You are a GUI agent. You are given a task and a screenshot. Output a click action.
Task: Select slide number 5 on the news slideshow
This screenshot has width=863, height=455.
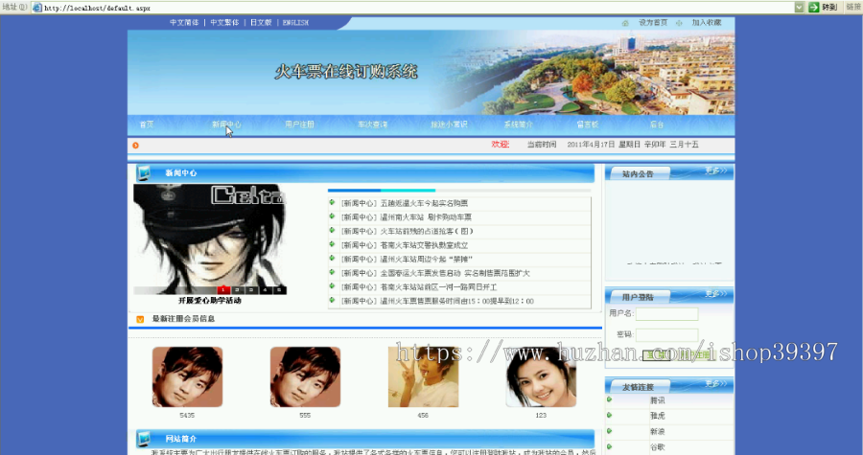coord(279,289)
